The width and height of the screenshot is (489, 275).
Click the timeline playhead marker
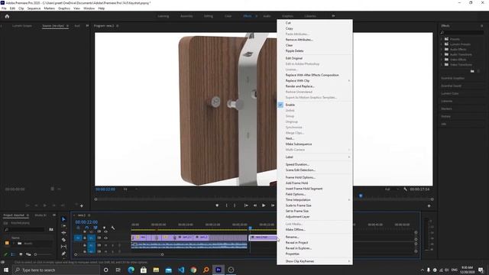point(250,228)
